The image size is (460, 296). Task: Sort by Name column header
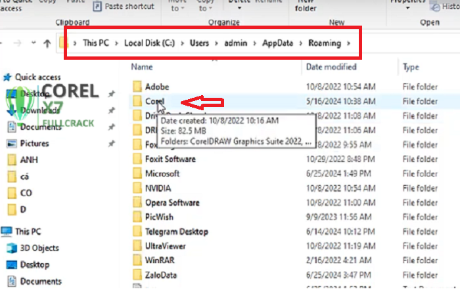pyautogui.click(x=142, y=67)
